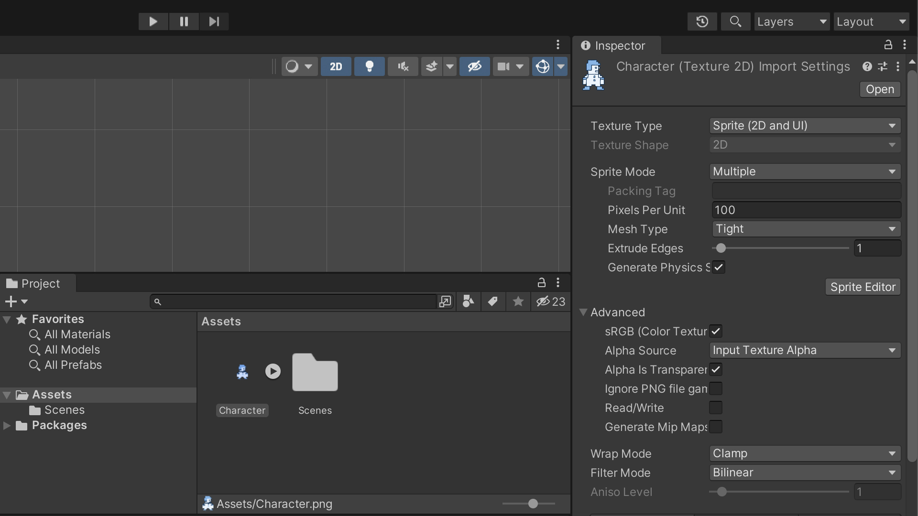Expand the scene effects dropdown arrow
918x516 pixels.
449,66
